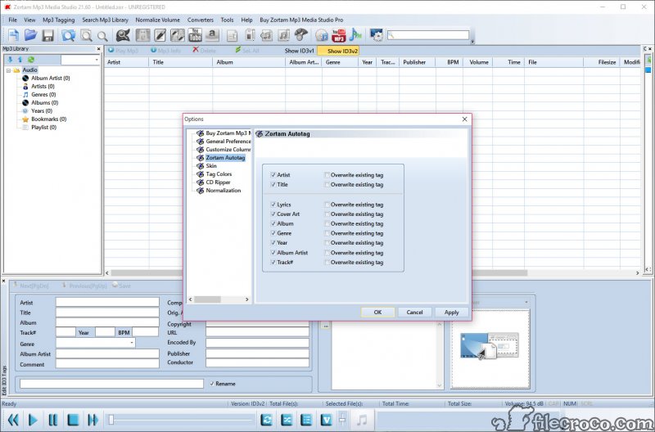Screen dimensions: 655x432
Task: Pause playback with the Pause button
Action: pos(53,420)
